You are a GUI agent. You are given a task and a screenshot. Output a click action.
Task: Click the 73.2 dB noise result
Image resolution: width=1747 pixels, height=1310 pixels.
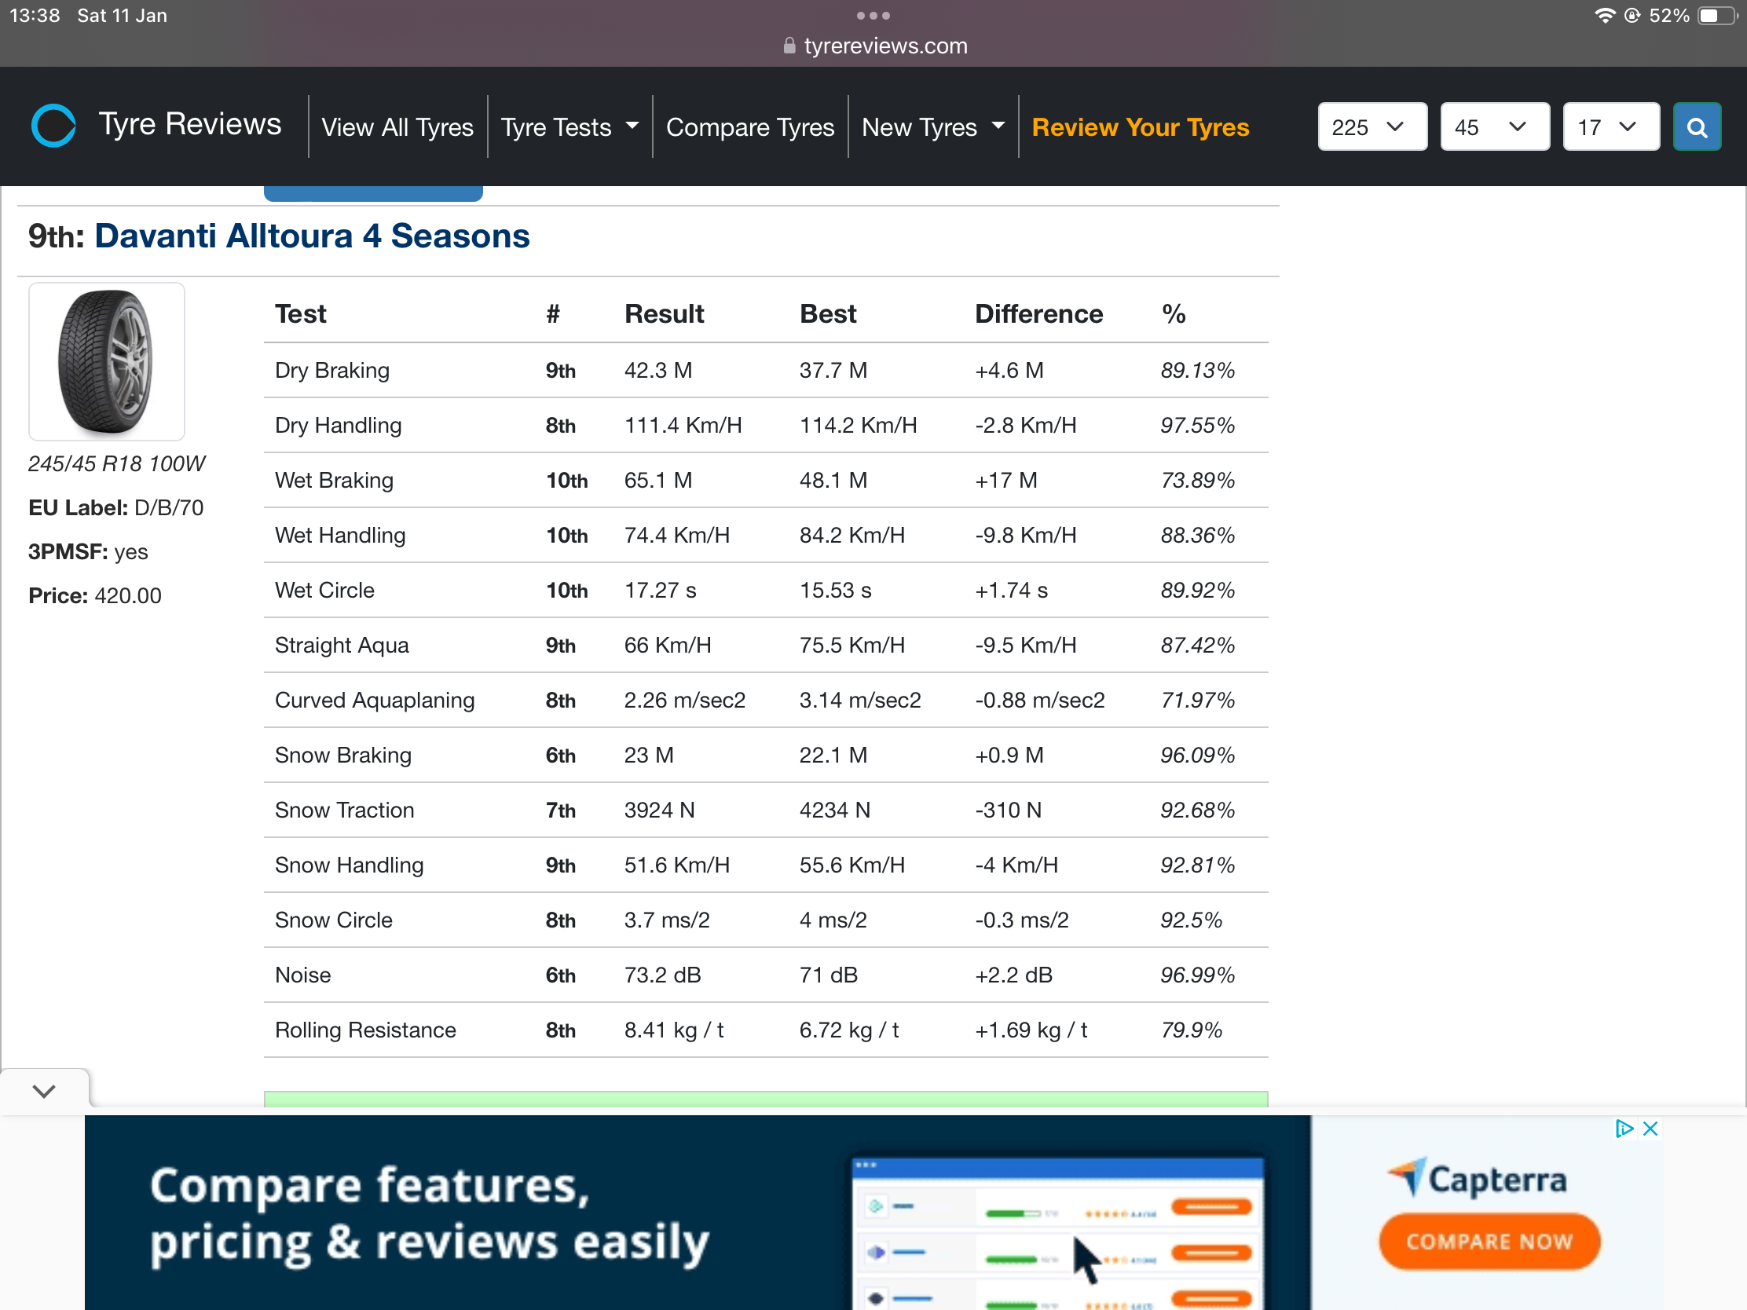click(662, 975)
